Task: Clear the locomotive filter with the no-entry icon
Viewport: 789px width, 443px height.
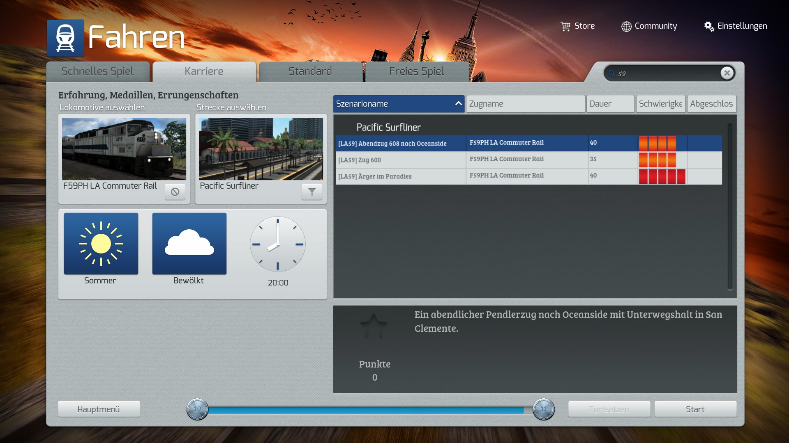Action: (175, 192)
